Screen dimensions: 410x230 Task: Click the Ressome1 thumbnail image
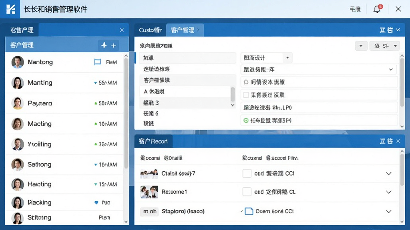149,192
